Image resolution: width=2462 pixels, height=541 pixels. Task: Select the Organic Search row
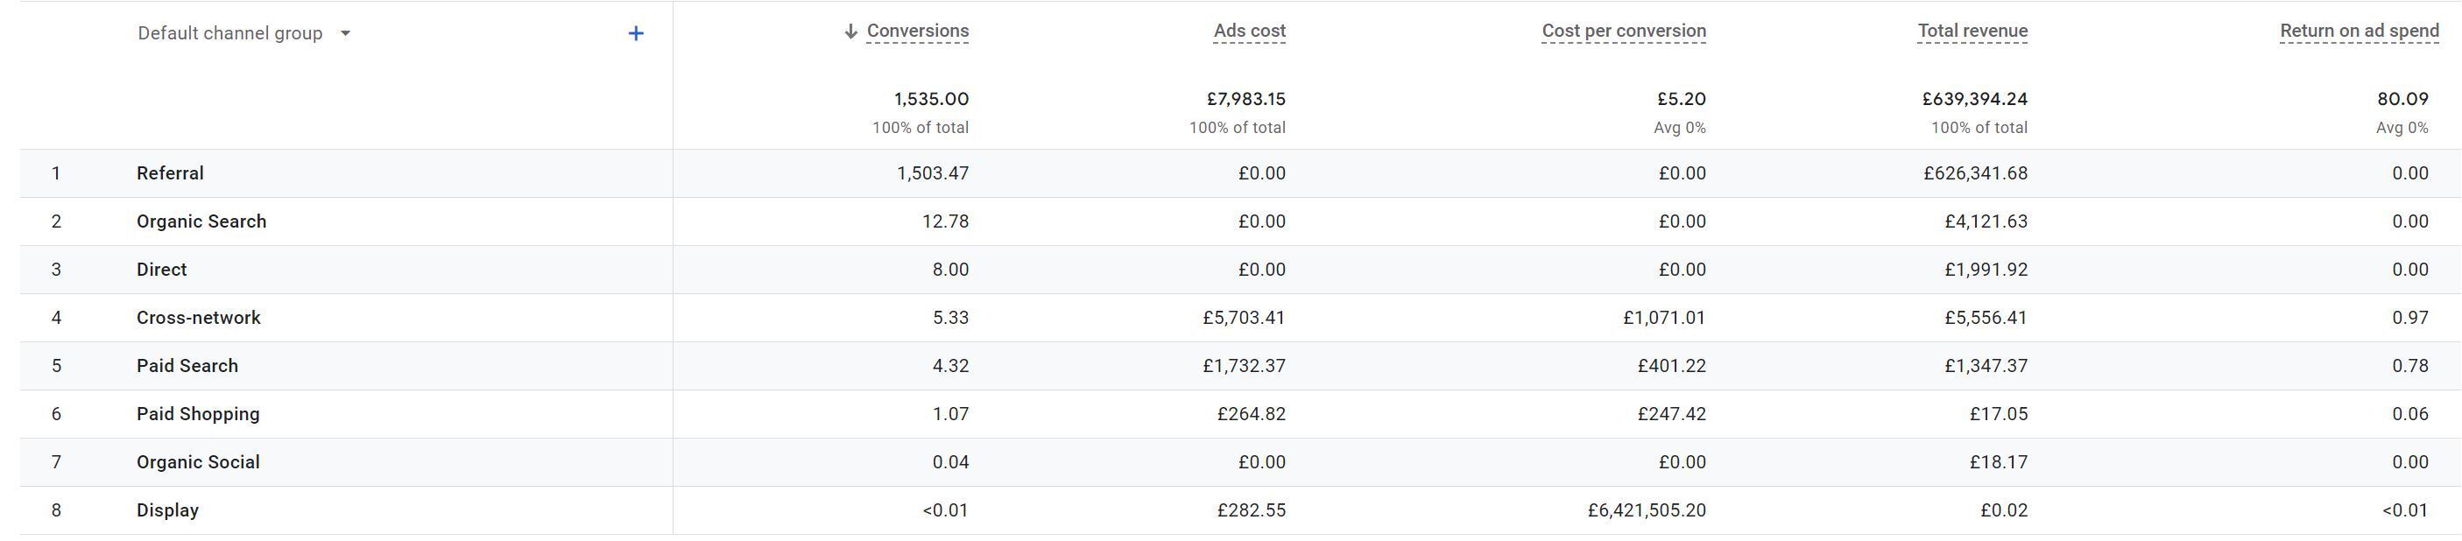click(x=1240, y=221)
